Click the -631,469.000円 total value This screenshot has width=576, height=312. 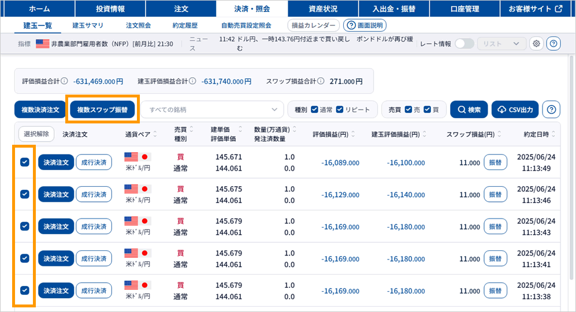[98, 81]
